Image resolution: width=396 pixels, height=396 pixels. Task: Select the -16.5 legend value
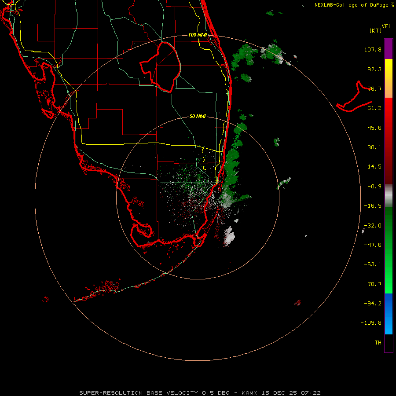(x=373, y=206)
